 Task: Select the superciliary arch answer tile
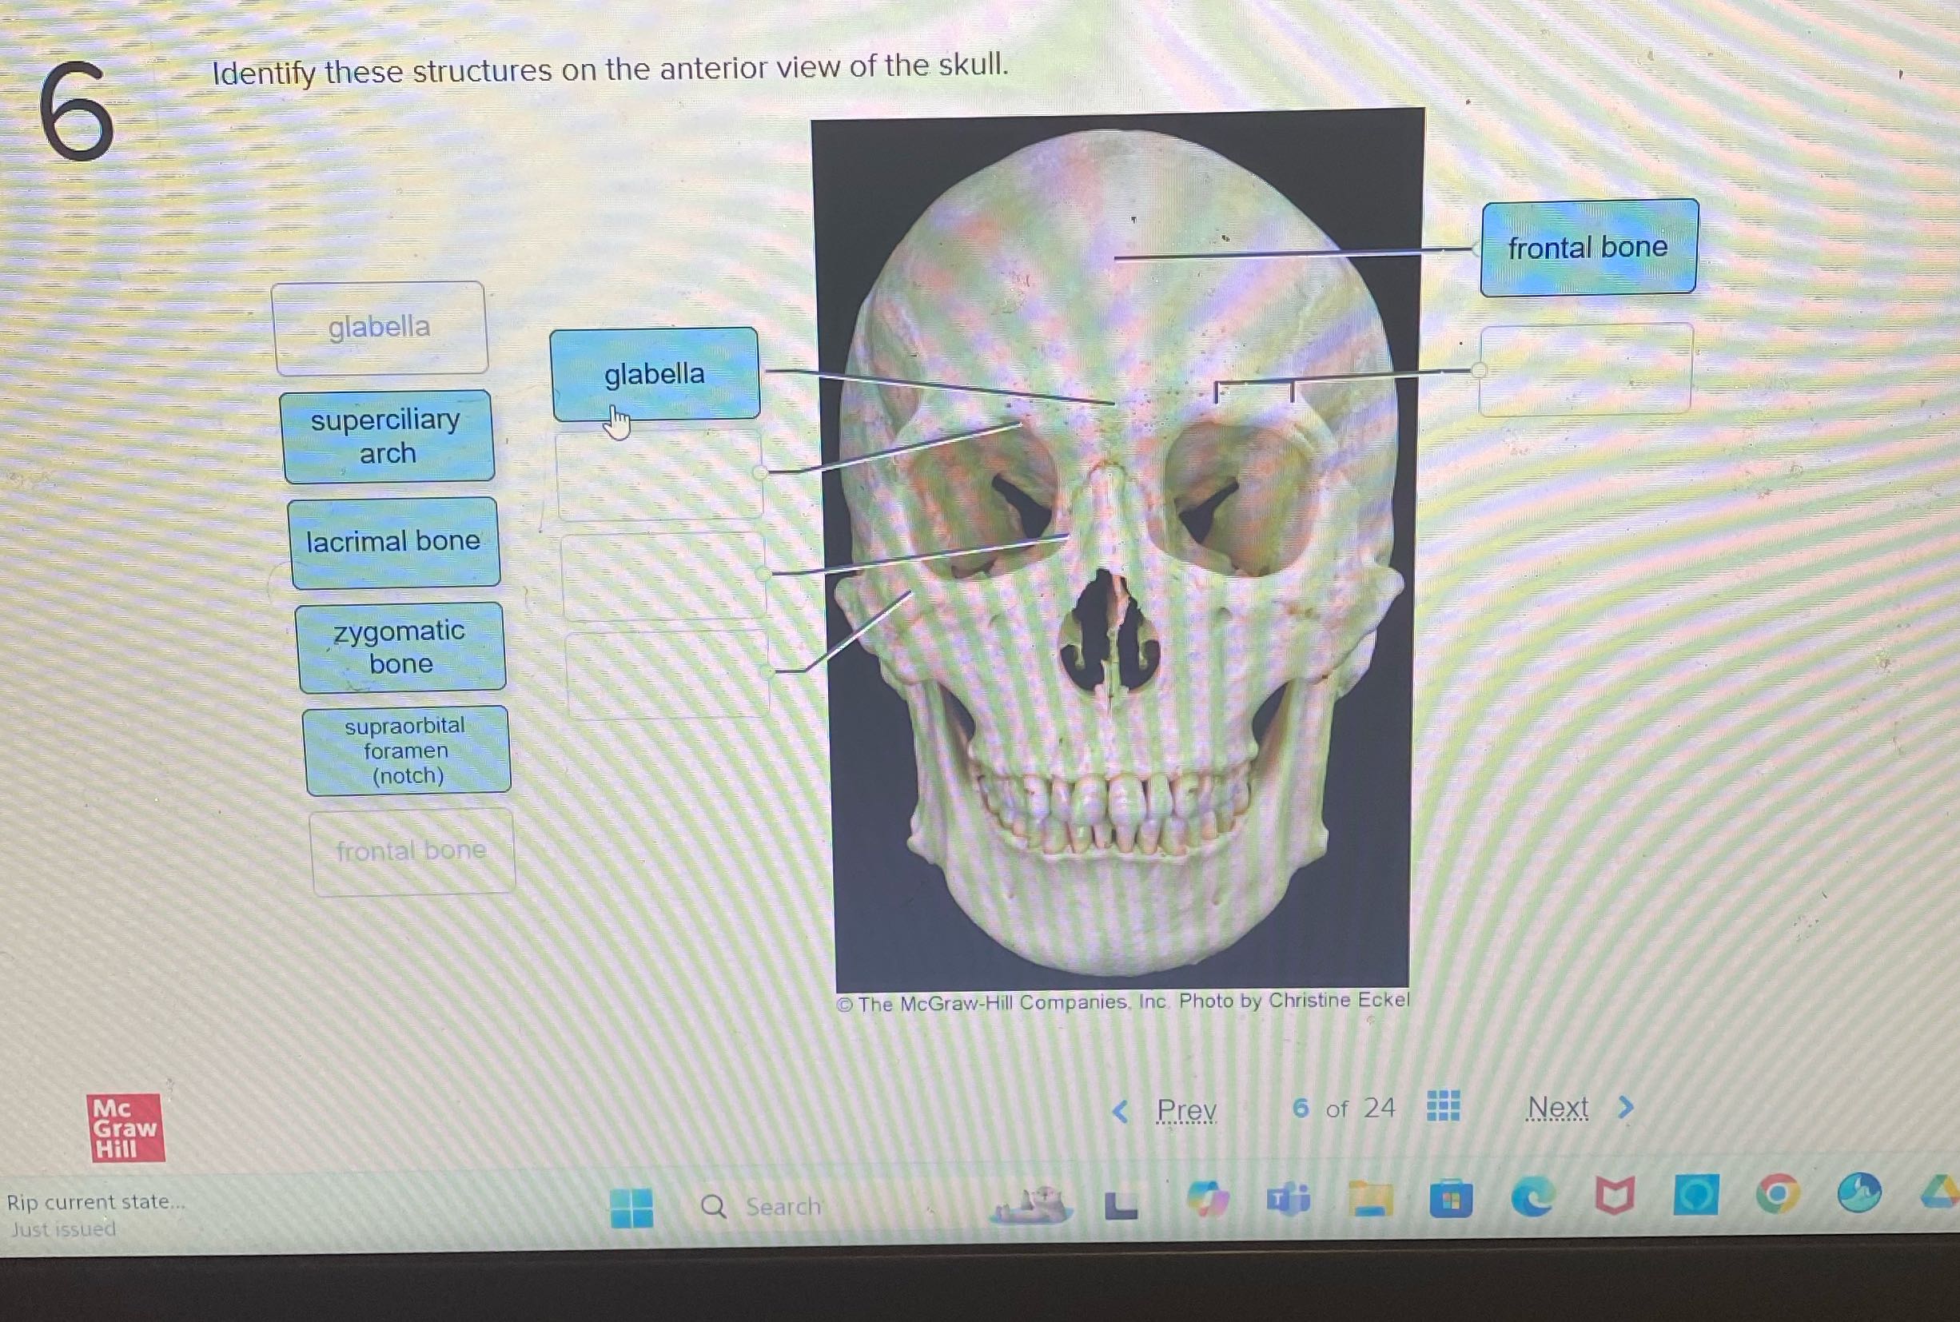pyautogui.click(x=390, y=437)
